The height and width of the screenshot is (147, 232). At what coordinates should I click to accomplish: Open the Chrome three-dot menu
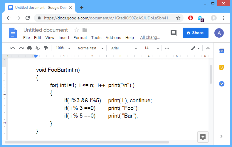pyautogui.click(x=223, y=18)
